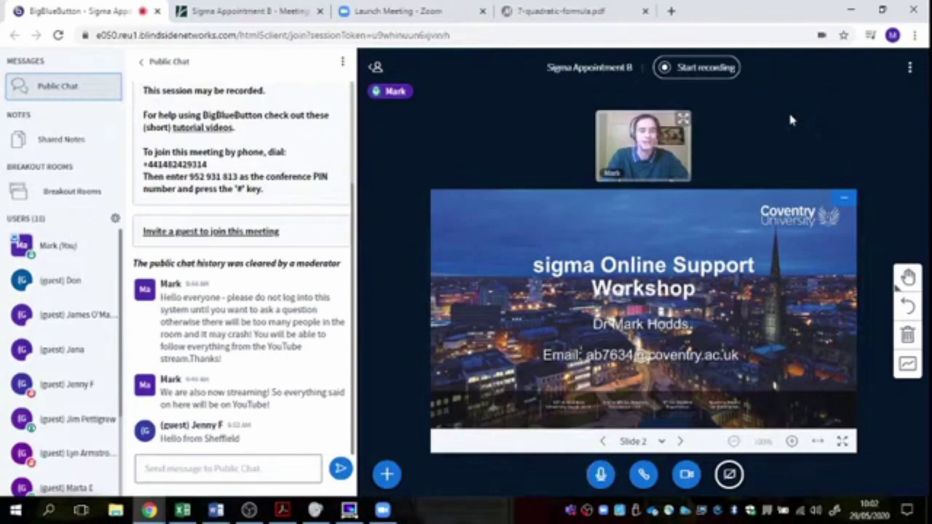Select guest Jana in user list
This screenshot has height=524, width=932.
point(61,349)
